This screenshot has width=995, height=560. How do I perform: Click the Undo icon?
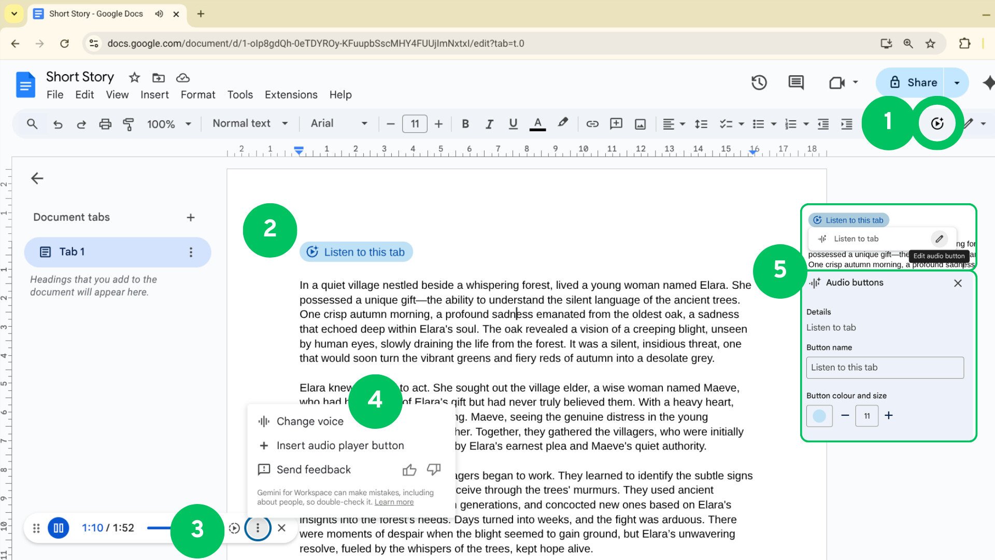[58, 124]
